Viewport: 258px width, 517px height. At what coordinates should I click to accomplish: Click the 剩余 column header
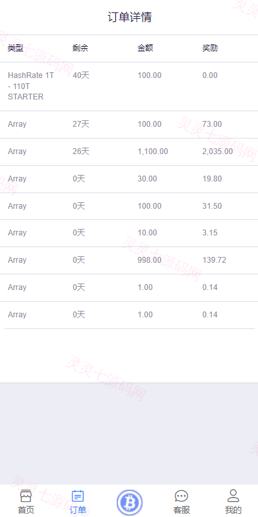[80, 48]
